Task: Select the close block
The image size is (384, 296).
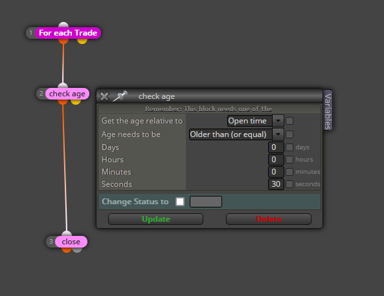Action: tap(71, 242)
